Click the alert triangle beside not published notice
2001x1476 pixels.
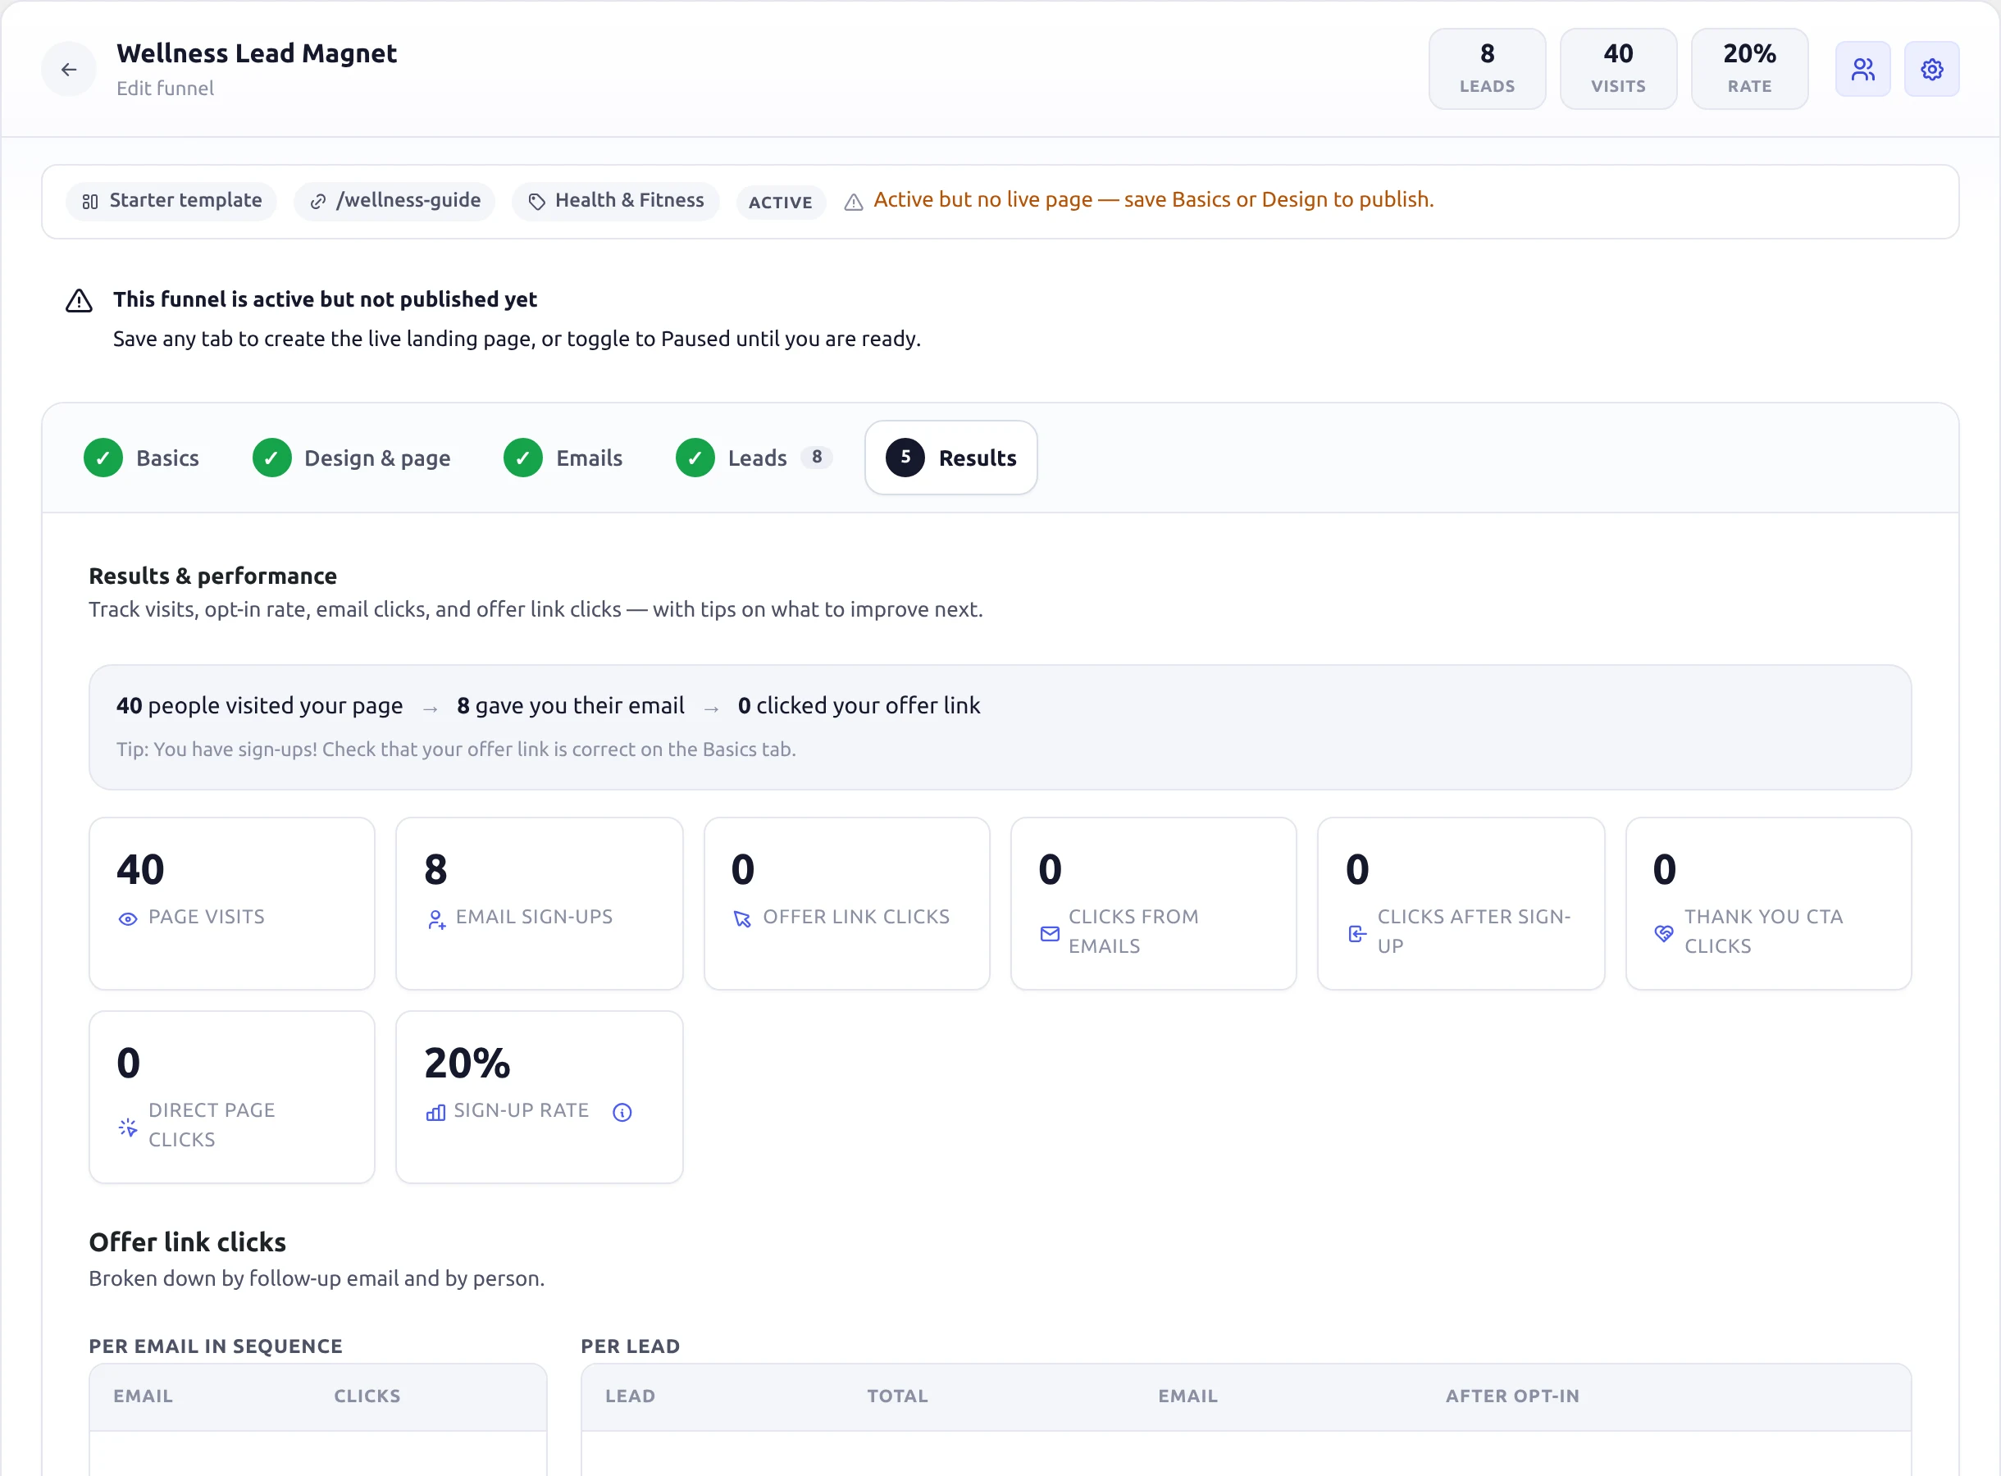click(80, 301)
